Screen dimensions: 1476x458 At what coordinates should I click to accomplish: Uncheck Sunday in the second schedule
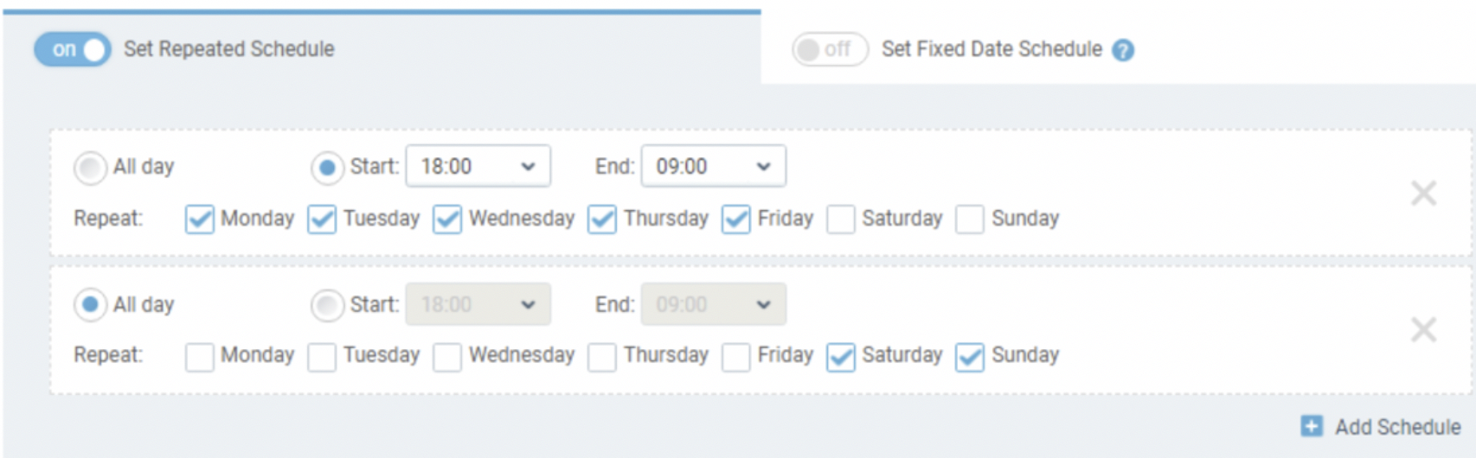[x=970, y=357]
